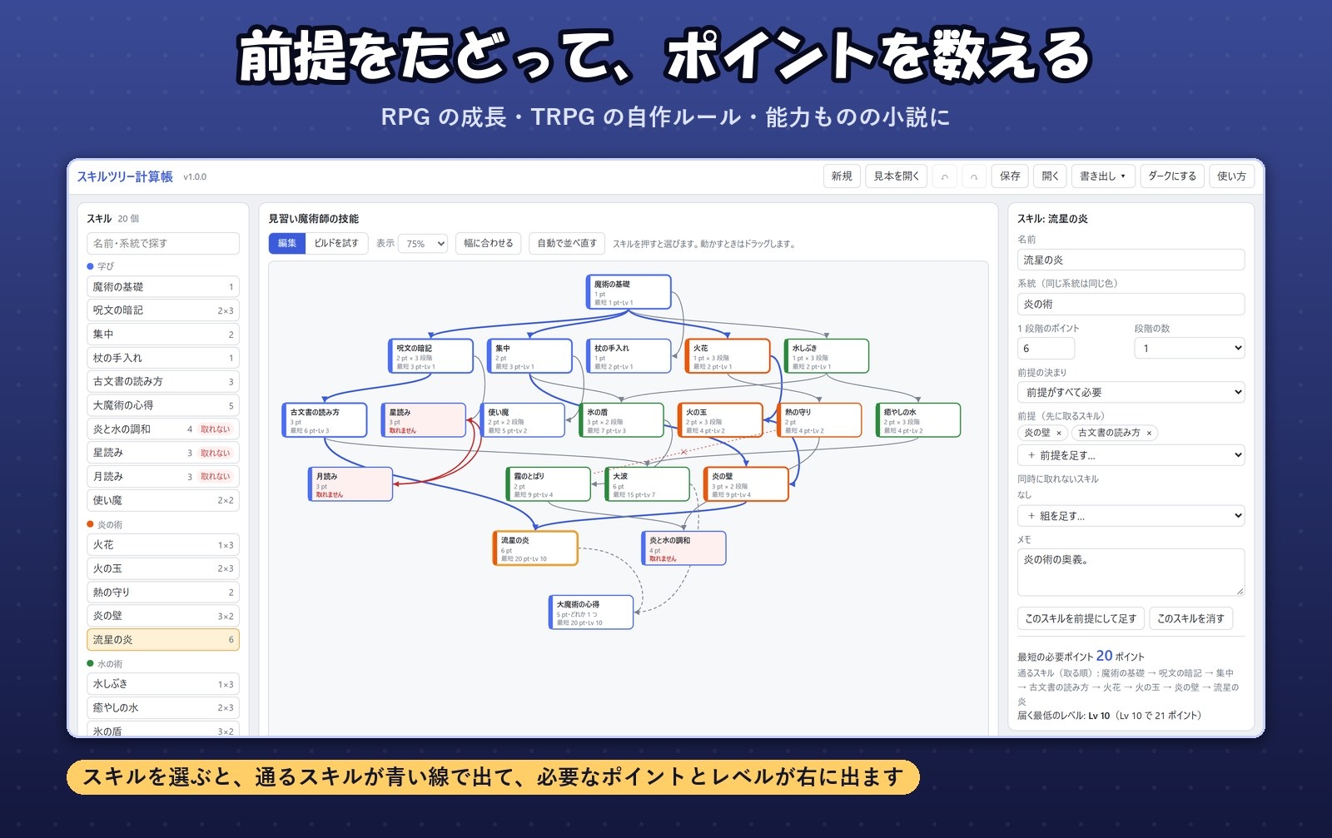The image size is (1332, 838).
Task: Click このスキルを前提にして足す
Action: 1081,618
